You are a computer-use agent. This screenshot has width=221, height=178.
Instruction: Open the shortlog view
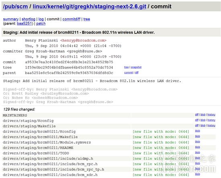click(29, 19)
